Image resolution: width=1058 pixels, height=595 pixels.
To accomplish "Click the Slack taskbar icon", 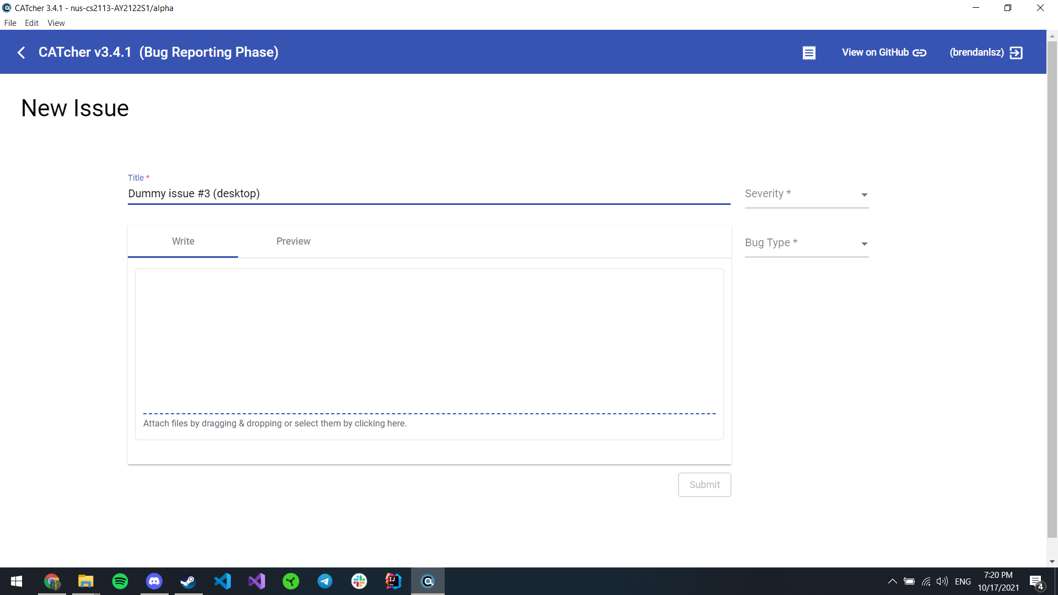I will 359,581.
